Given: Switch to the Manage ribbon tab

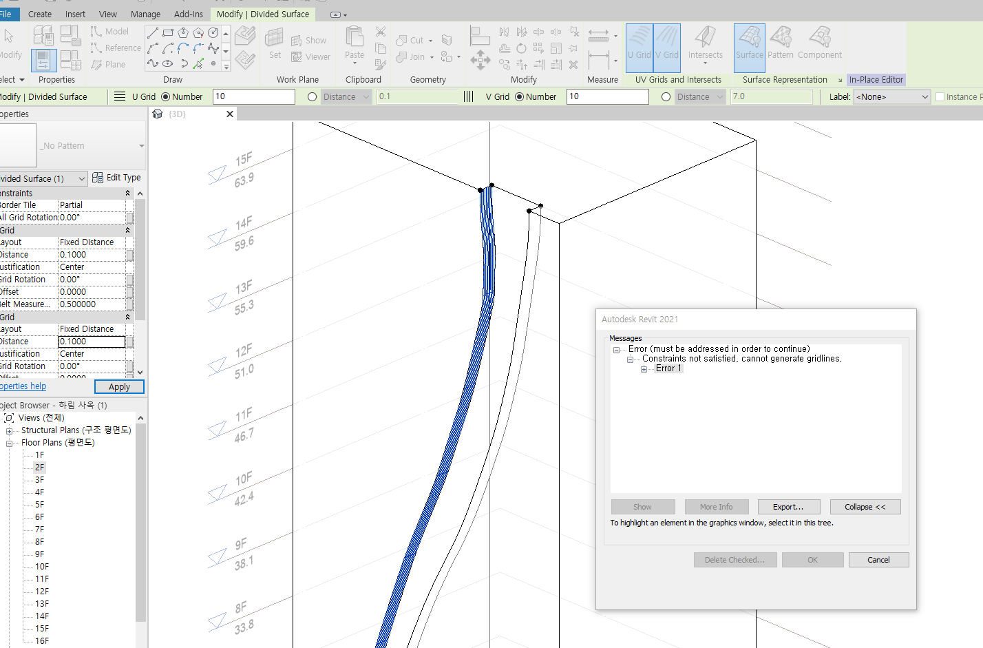Looking at the screenshot, I should [145, 14].
